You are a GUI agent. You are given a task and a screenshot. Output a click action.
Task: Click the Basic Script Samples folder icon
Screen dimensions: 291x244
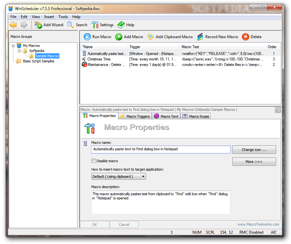(x=19, y=61)
